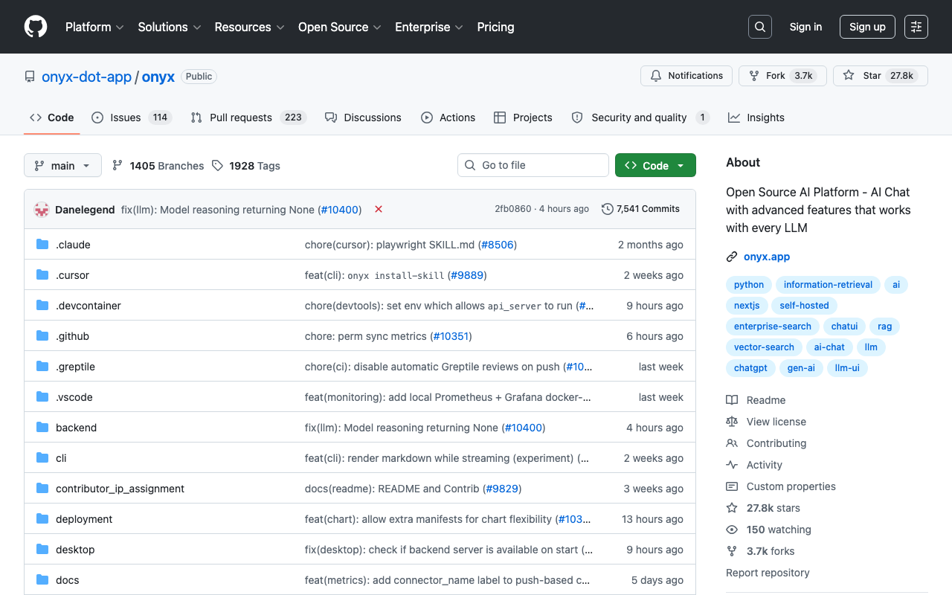Click the Sign up button
This screenshot has width=952, height=595.
(x=867, y=27)
